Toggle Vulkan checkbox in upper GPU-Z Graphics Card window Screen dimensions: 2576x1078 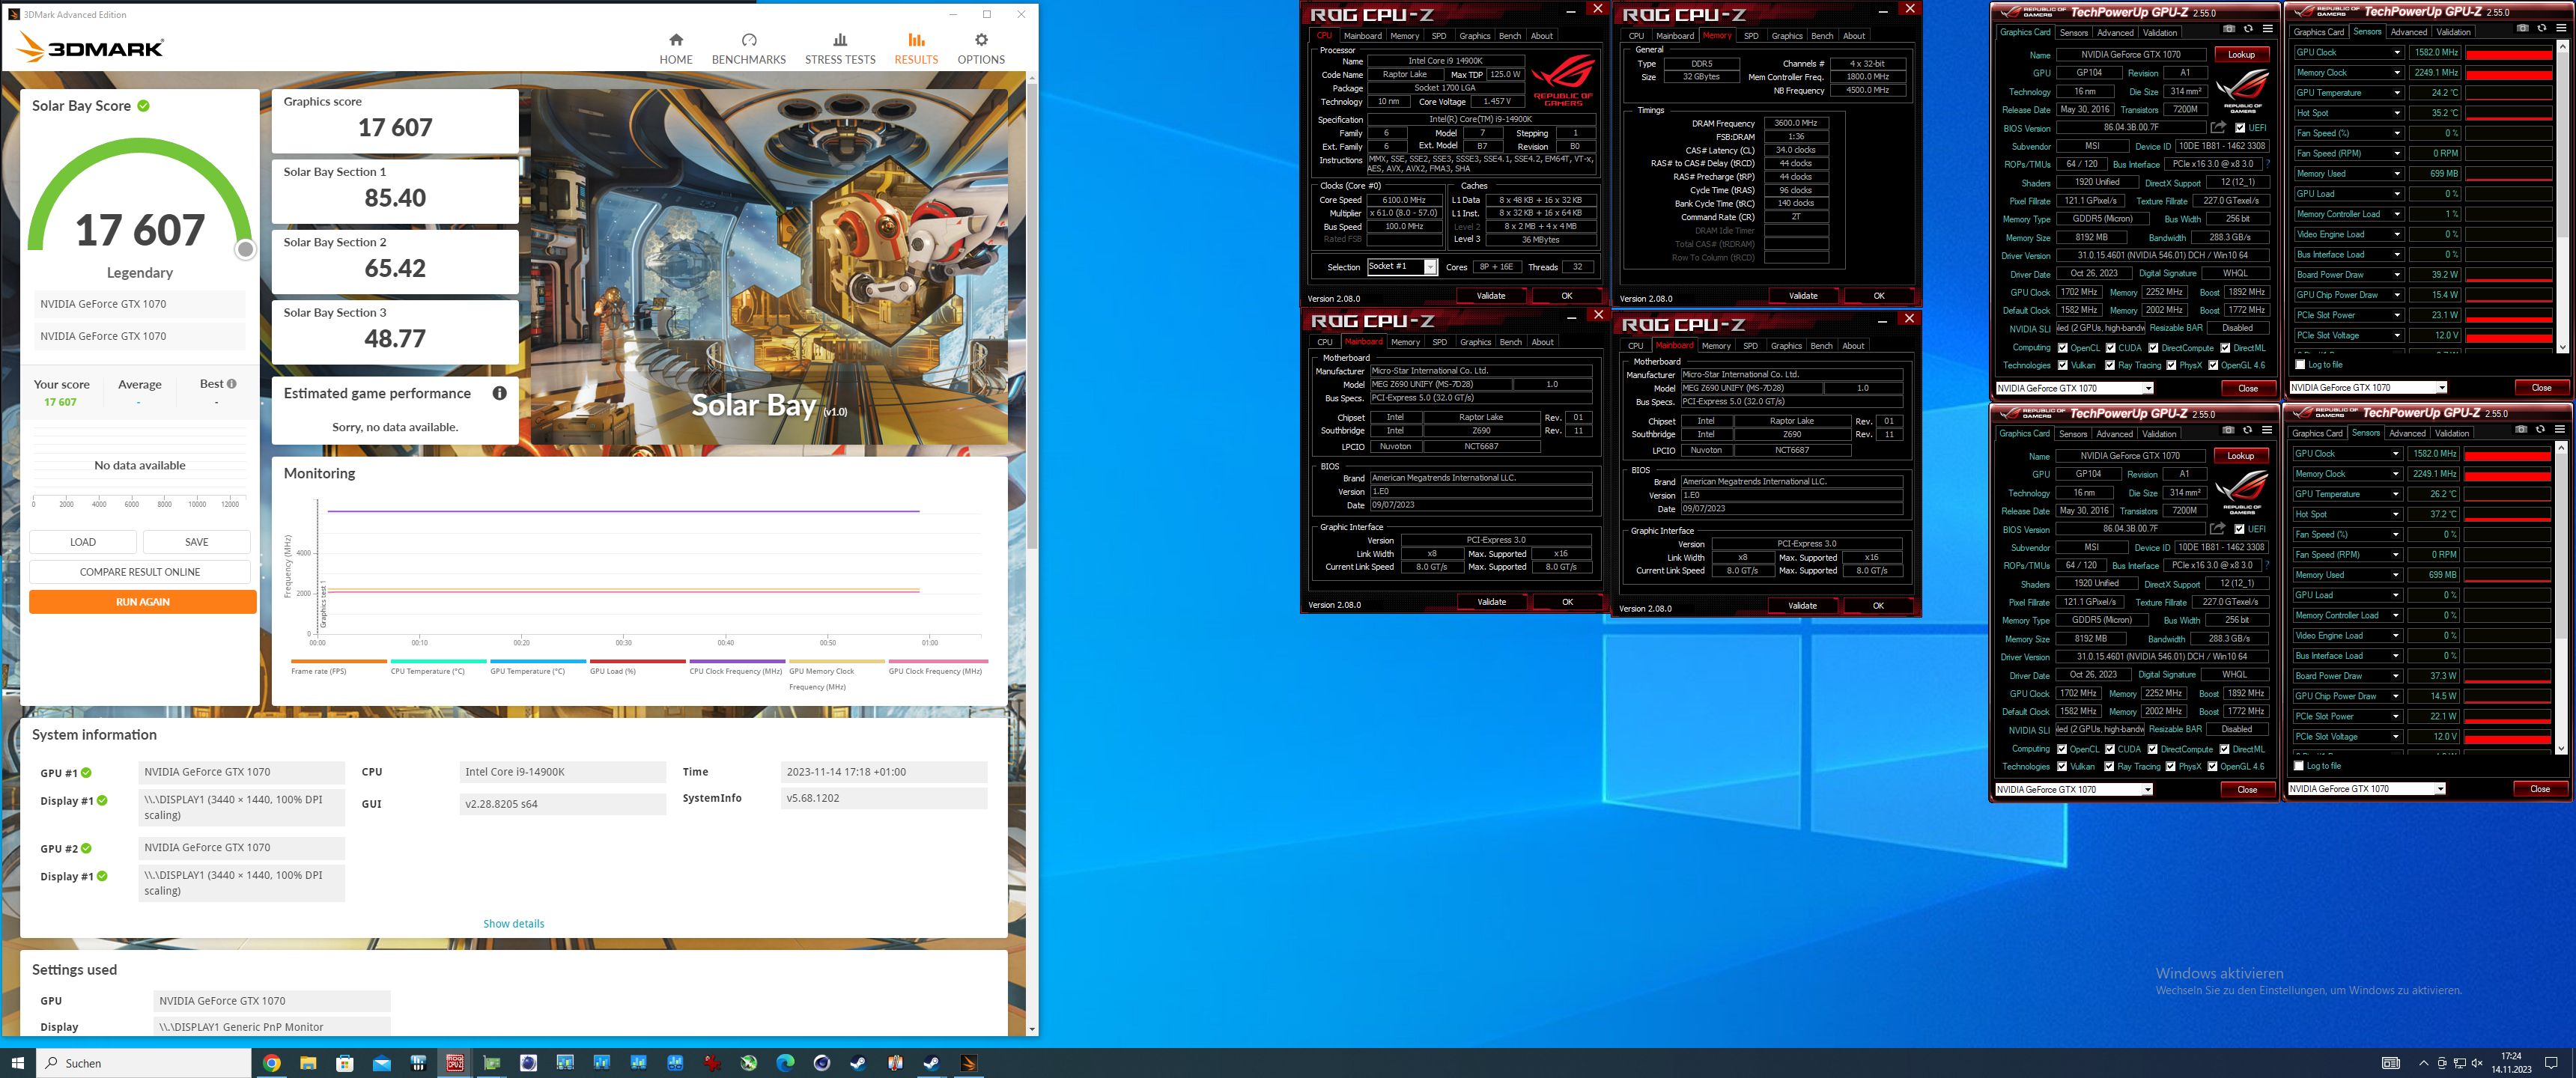2062,365
